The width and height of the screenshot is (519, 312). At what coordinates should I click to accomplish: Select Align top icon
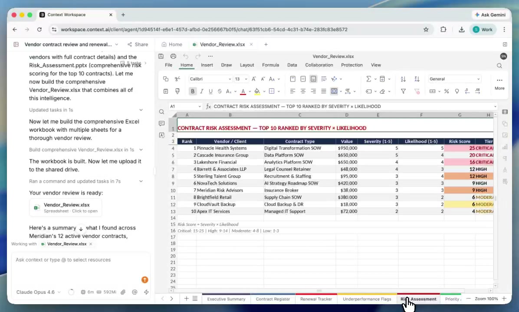(x=292, y=79)
